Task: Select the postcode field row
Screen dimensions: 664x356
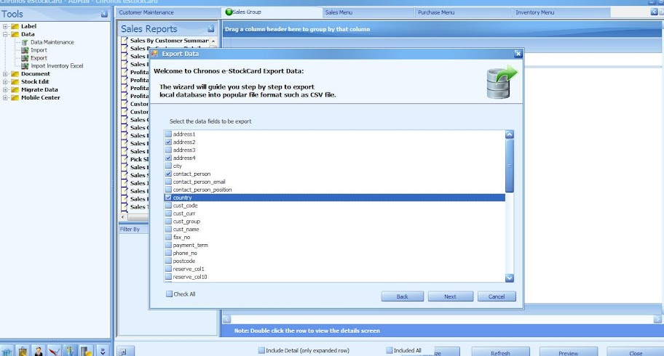Action: pos(334,261)
